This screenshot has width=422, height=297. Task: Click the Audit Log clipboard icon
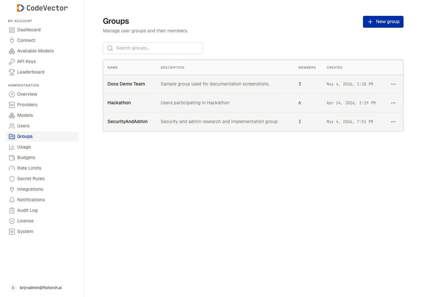12,211
